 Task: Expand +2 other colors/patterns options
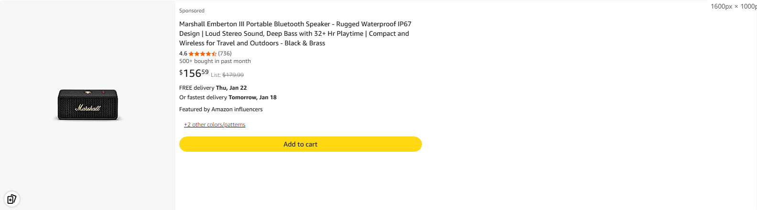click(215, 125)
